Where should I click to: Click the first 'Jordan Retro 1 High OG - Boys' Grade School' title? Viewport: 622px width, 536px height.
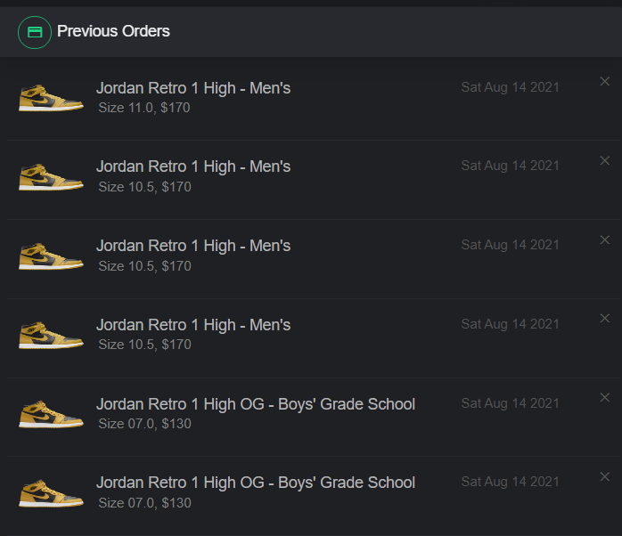(x=256, y=404)
